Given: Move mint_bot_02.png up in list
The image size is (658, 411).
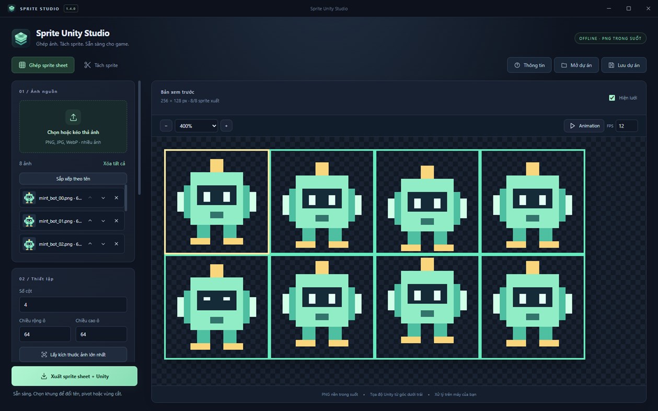Looking at the screenshot, I should 90,244.
